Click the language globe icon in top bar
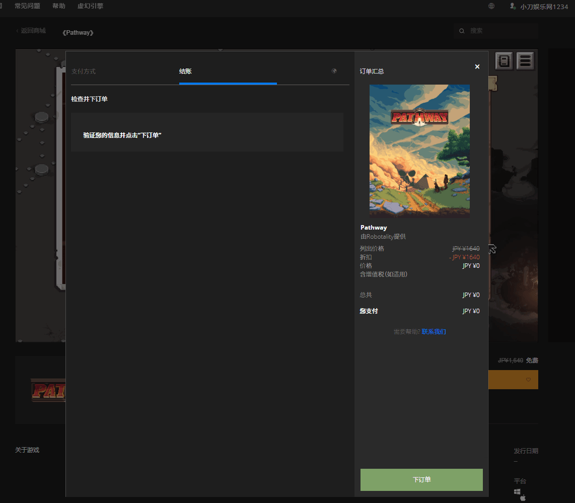Screen dimensions: 575x503 pos(491,6)
